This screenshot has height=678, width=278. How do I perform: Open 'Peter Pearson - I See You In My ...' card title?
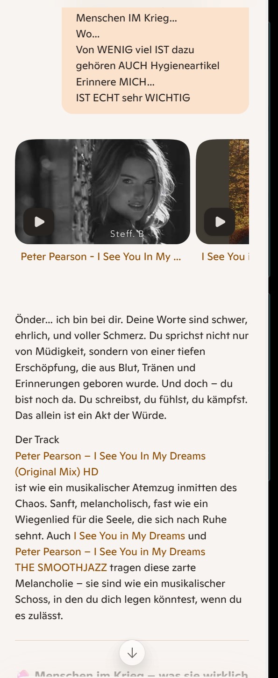tap(101, 256)
